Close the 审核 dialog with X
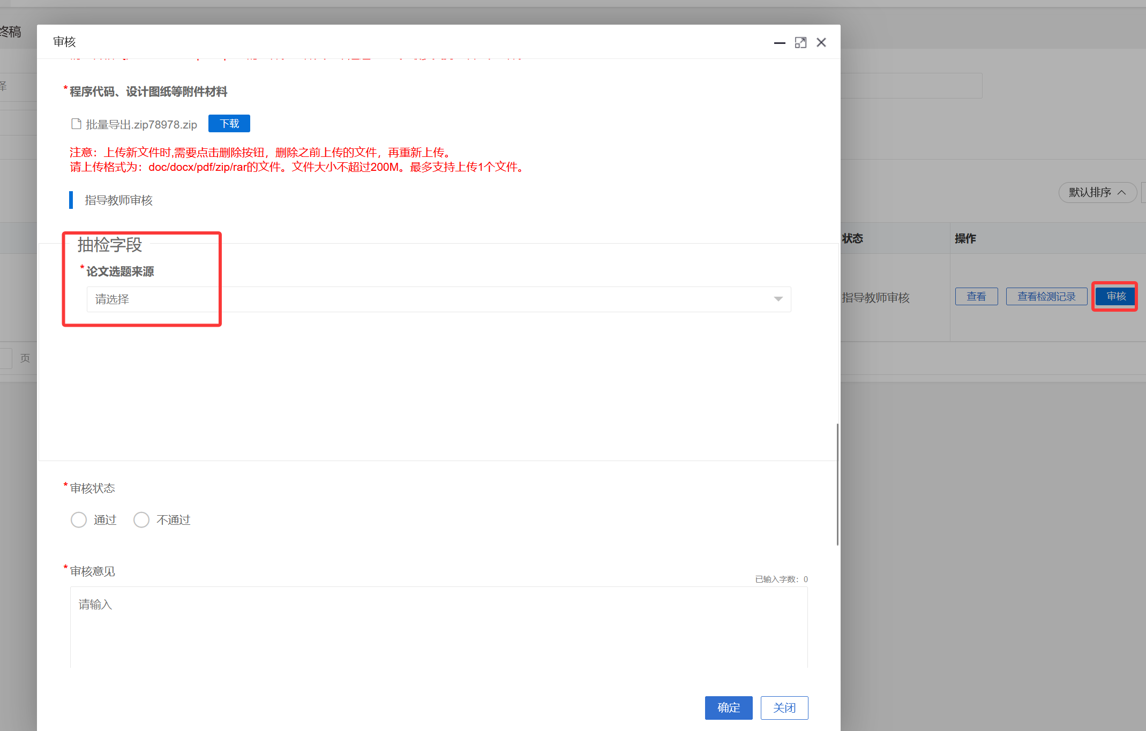The width and height of the screenshot is (1146, 731). [x=821, y=43]
